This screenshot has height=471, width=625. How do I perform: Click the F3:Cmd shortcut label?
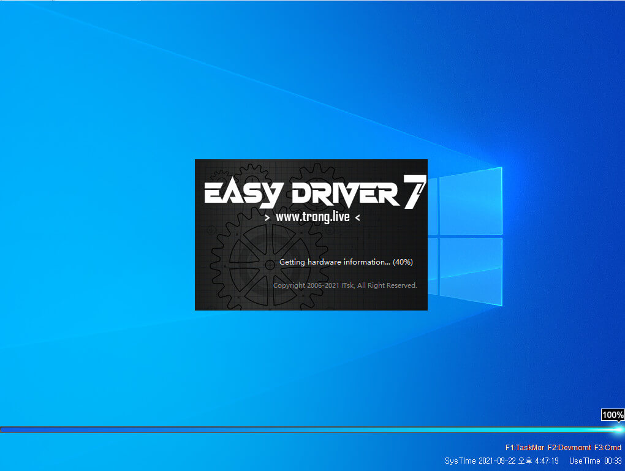pyautogui.click(x=607, y=448)
